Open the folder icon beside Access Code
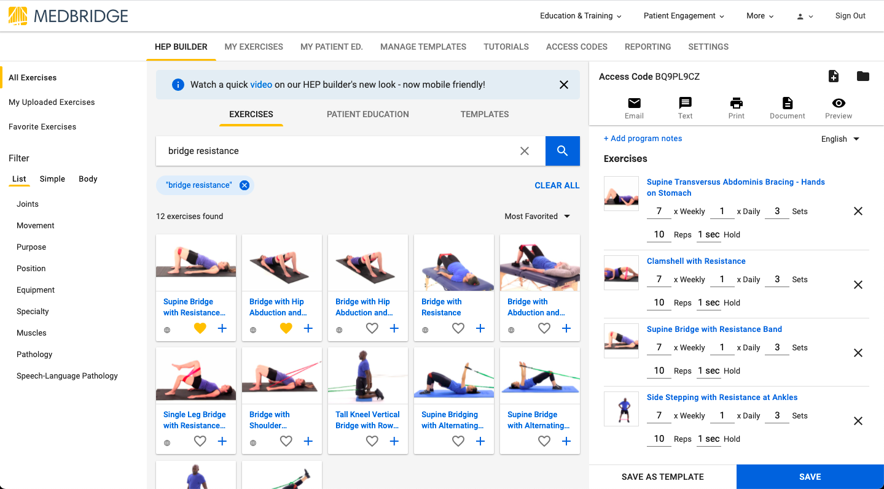The width and height of the screenshot is (884, 489). (863, 77)
